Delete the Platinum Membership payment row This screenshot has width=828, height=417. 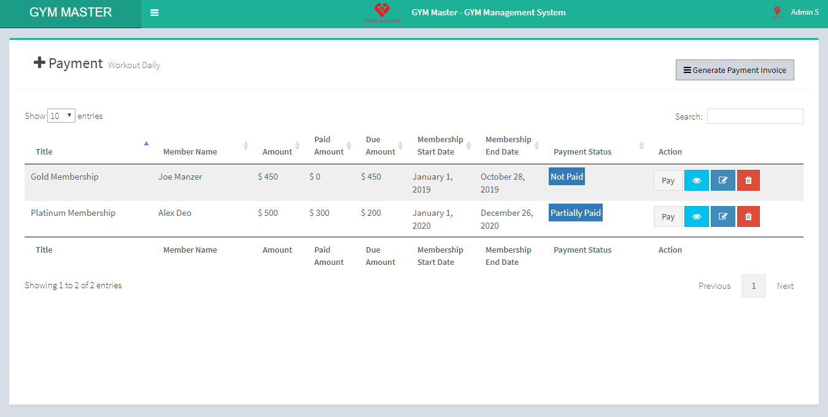click(x=748, y=216)
